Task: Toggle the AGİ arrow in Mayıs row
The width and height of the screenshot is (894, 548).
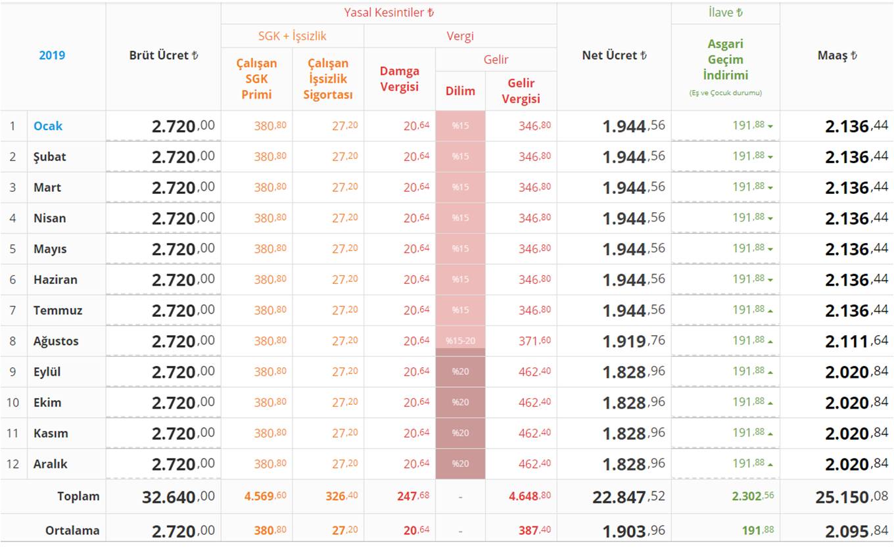Action: pyautogui.click(x=770, y=249)
